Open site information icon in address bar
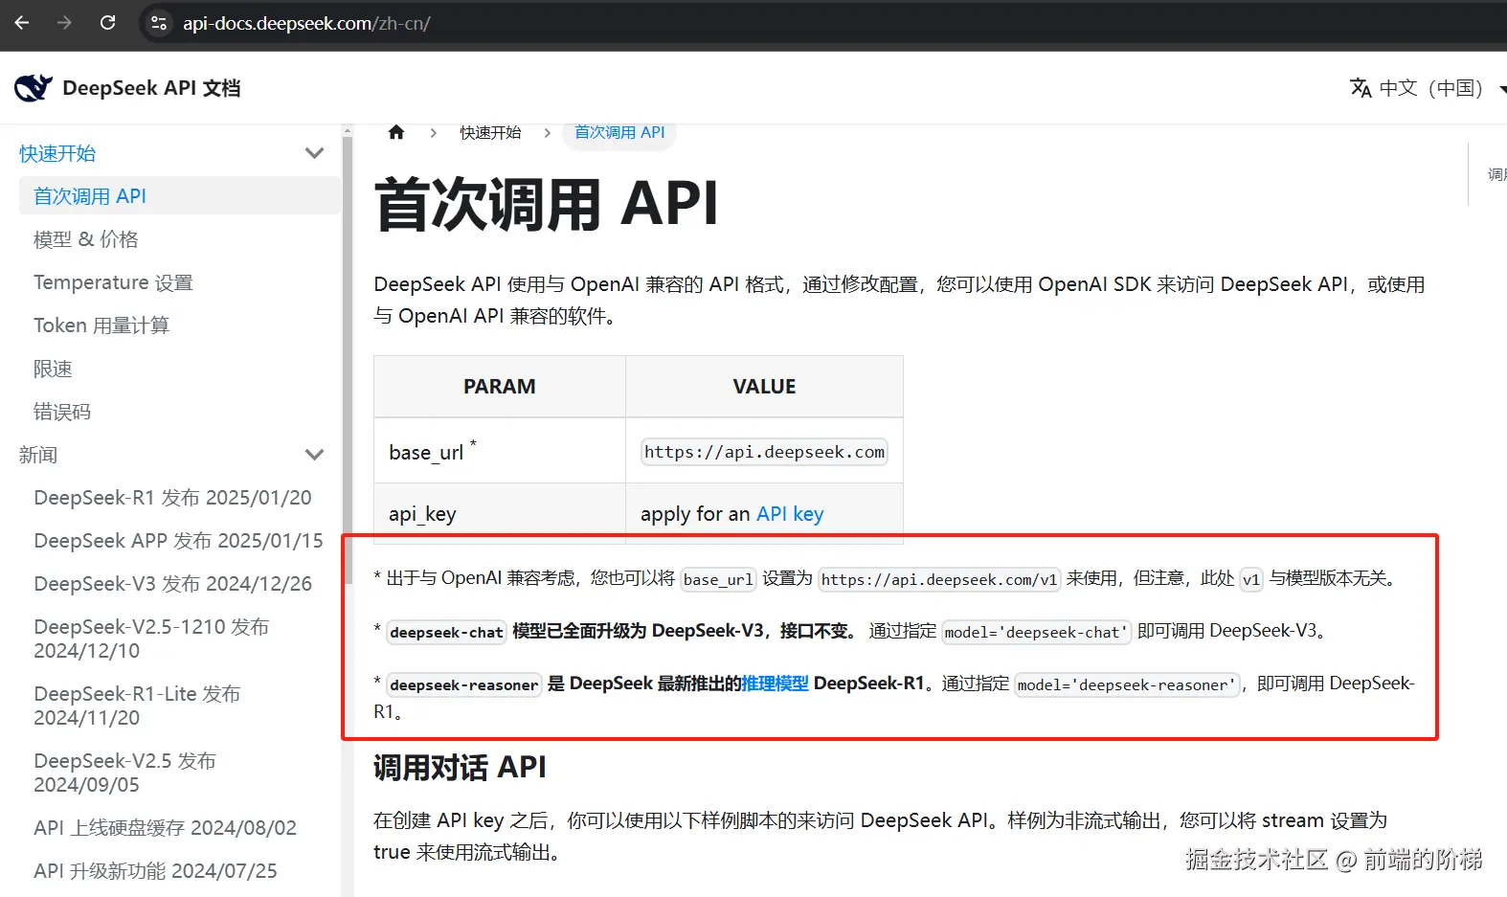The width and height of the screenshot is (1507, 897). click(x=159, y=23)
